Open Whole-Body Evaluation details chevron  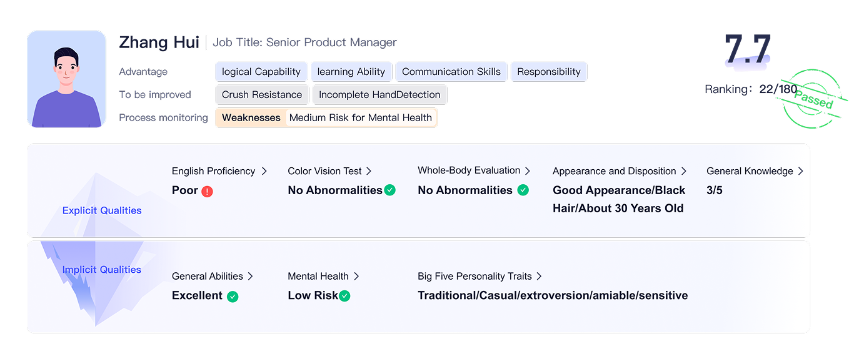pos(528,170)
